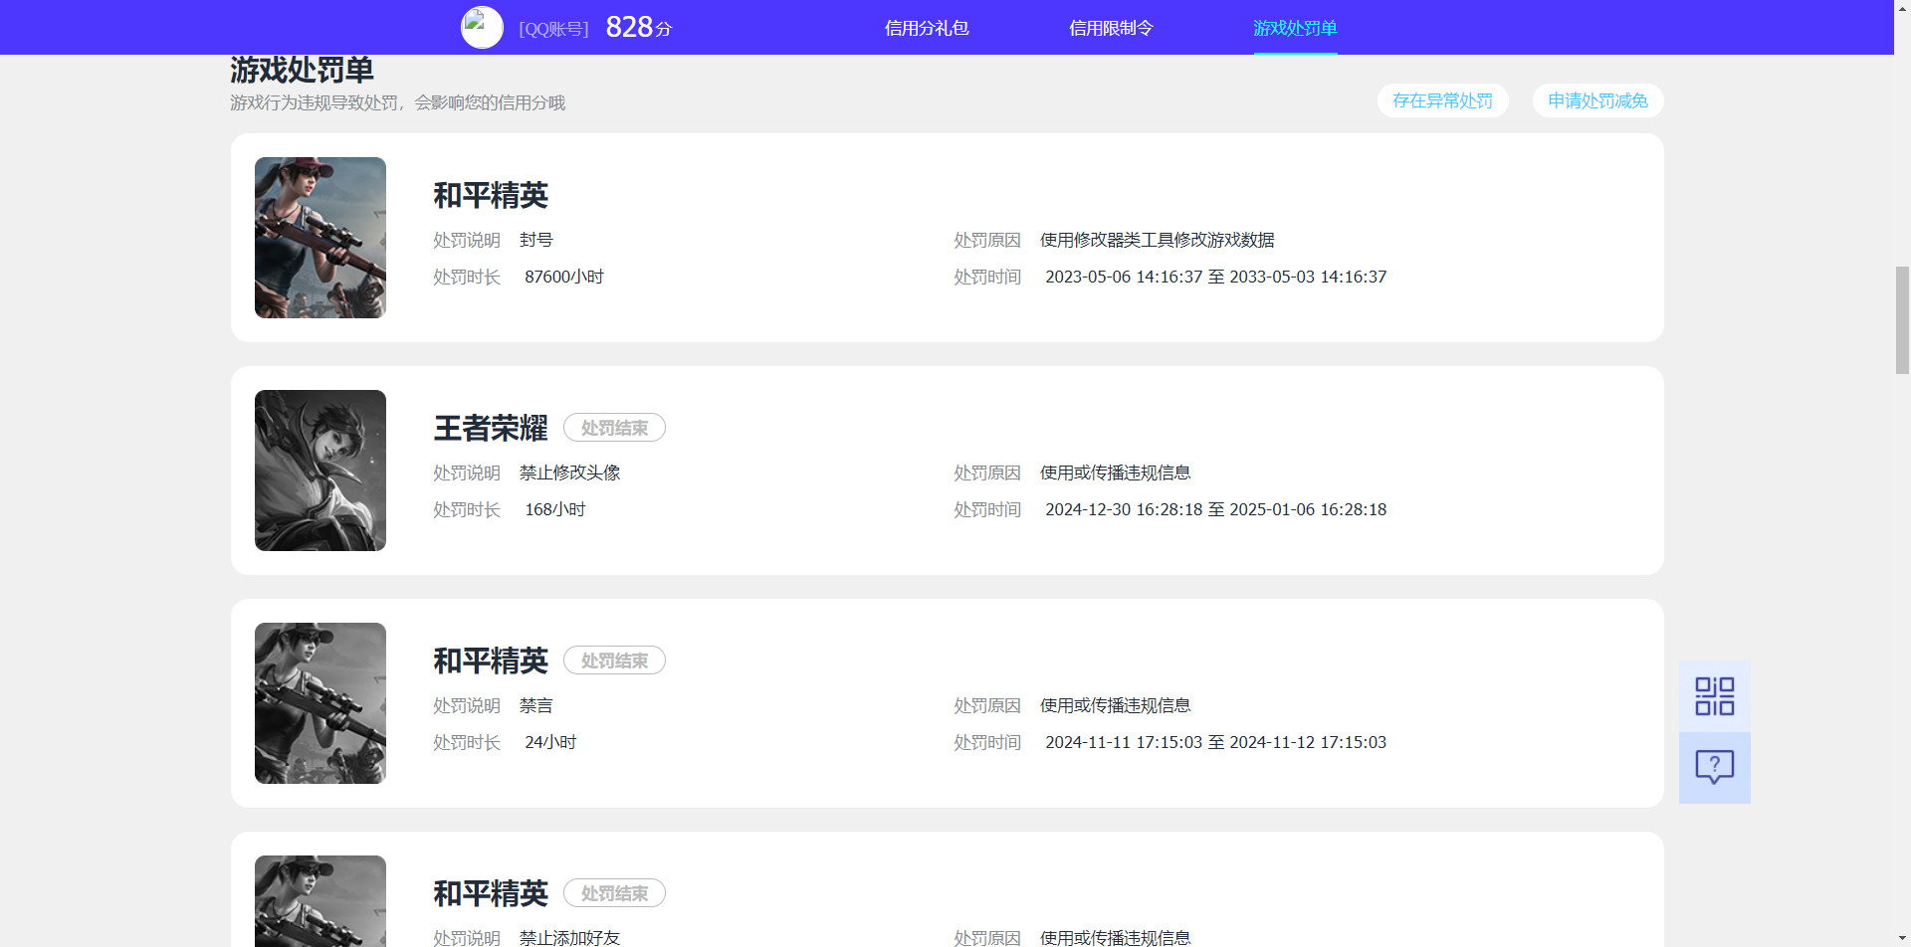This screenshot has height=947, width=1911.
Task: Select the 游戏处罚单 tab
Action: [x=1295, y=28]
